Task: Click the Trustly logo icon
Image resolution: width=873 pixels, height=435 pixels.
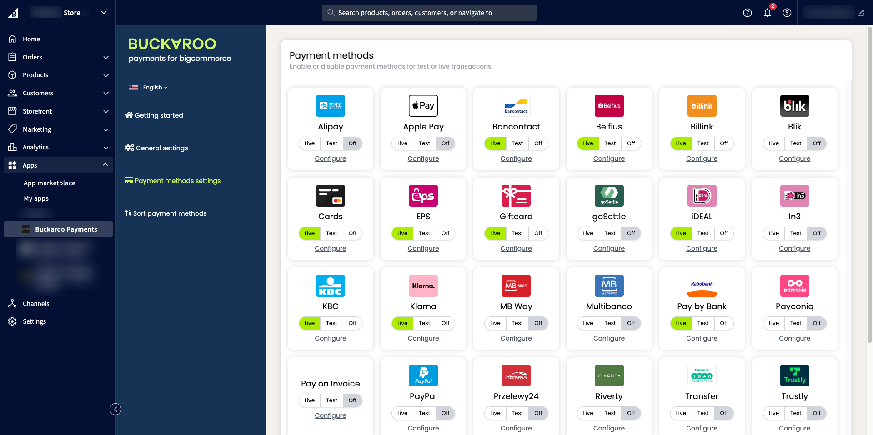Action: tap(794, 376)
